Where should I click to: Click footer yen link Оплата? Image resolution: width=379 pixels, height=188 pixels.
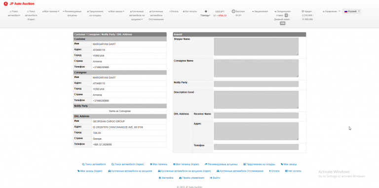(274, 171)
